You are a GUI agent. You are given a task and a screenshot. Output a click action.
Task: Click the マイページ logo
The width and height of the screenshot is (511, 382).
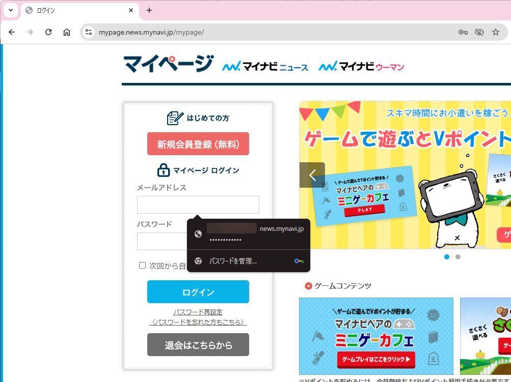click(169, 64)
